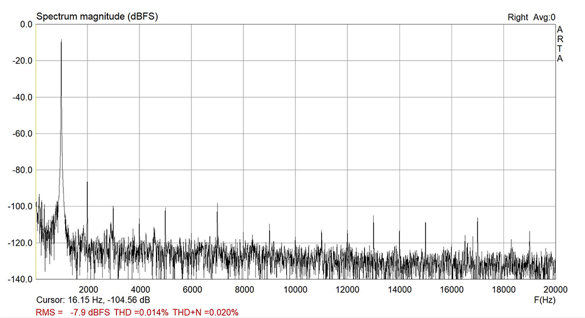Click the 3 kHz third harmonic peak
Viewport: 585px width, 318px height.
pyautogui.click(x=113, y=206)
